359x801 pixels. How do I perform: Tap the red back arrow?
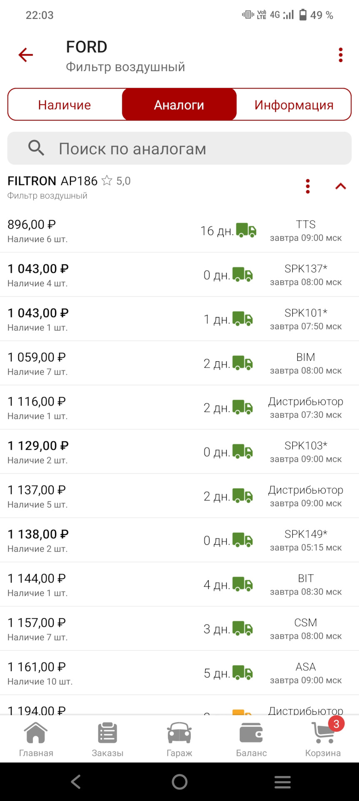(25, 55)
